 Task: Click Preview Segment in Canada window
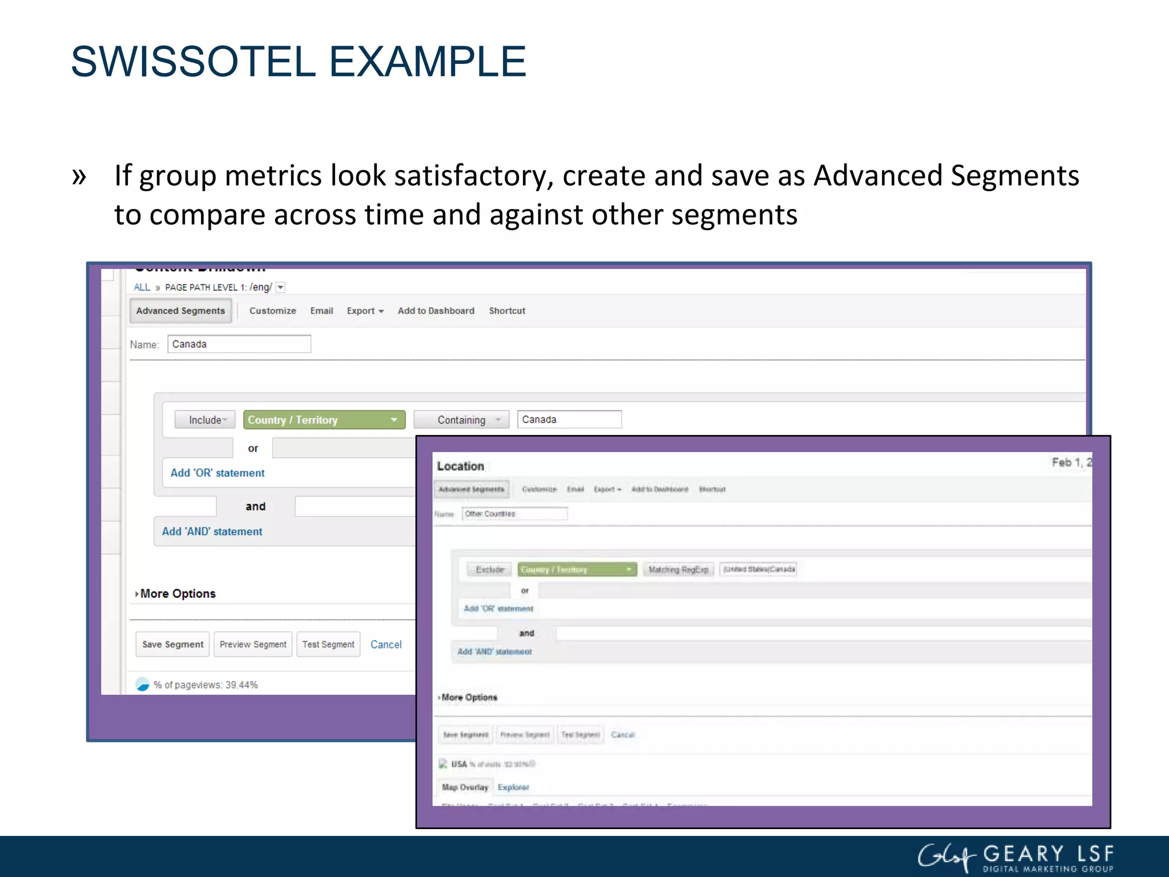[253, 644]
